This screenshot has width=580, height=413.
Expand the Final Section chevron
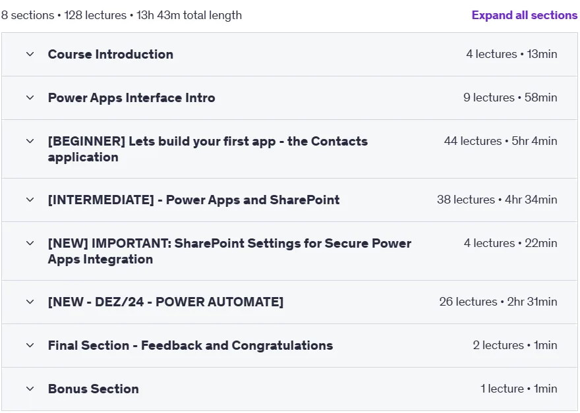pyautogui.click(x=30, y=346)
